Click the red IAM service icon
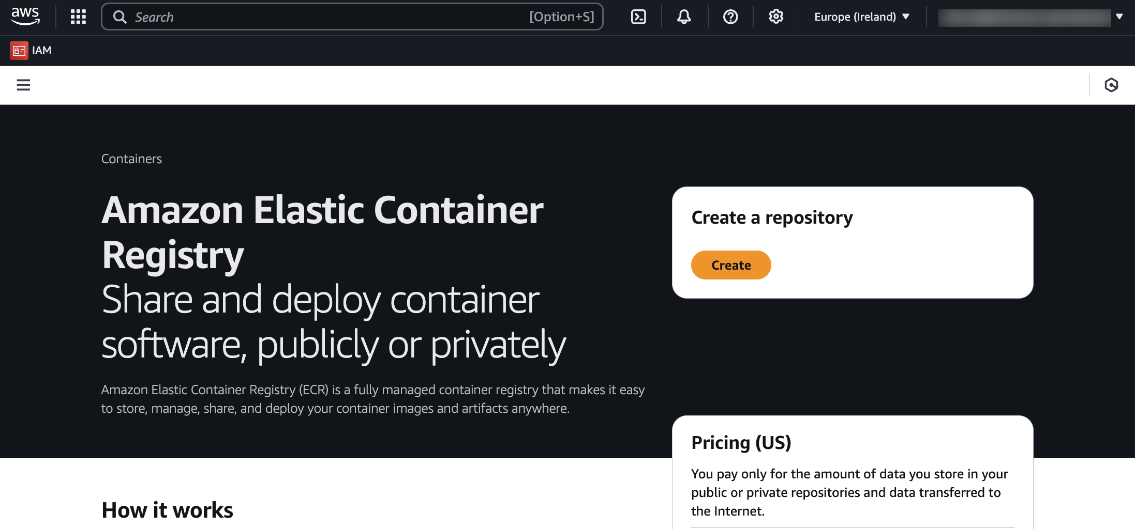Viewport: 1135px width, 529px height. pos(19,51)
